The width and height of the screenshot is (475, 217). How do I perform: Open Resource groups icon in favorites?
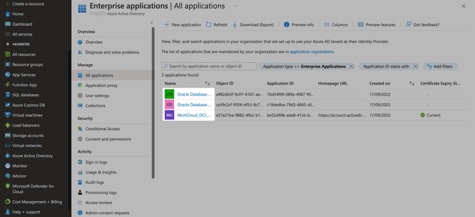point(8,65)
